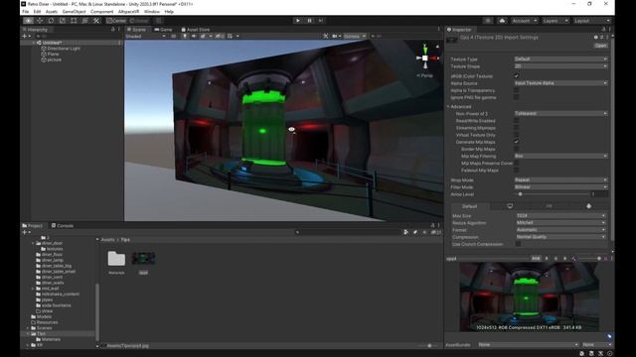Click the Open button in Inspector
Screen dimensions: 636x357
coord(600,46)
